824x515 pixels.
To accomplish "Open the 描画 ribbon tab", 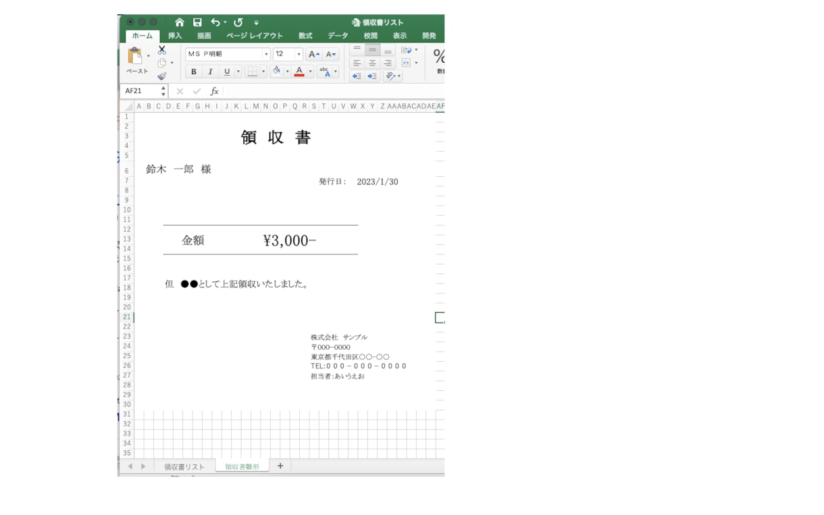I will click(204, 36).
